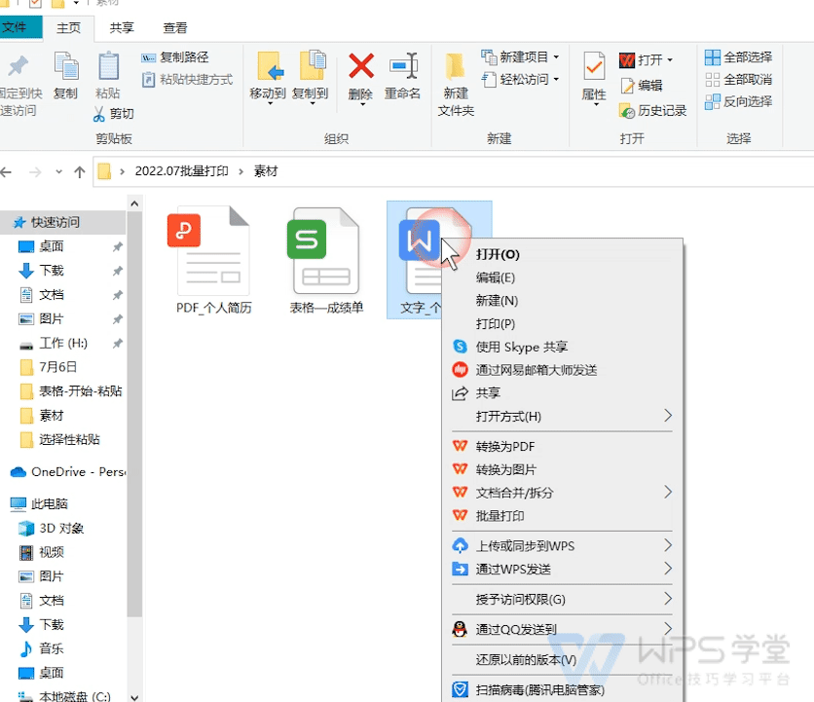
Task: Open the Move to (移动到) ribbon button
Action: point(268,77)
